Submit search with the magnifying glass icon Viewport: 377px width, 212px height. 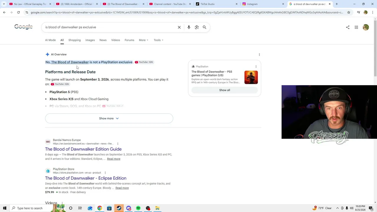coord(204,27)
